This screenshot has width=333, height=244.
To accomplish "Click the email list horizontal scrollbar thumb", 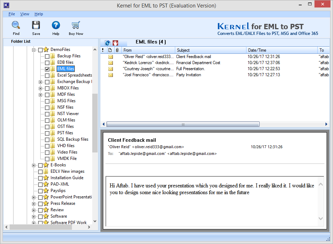I will tap(183, 124).
